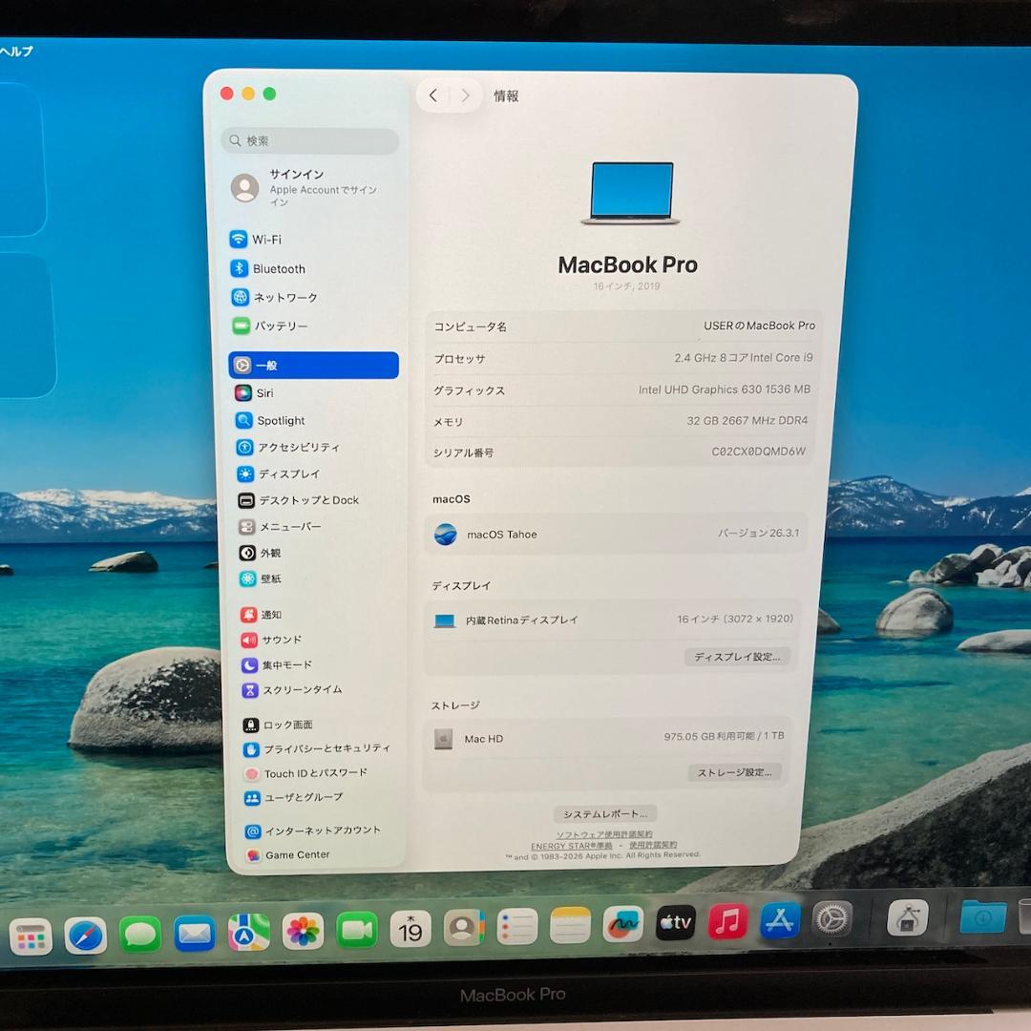Image resolution: width=1031 pixels, height=1031 pixels.
Task: Open Siri settings
Action: pyautogui.click(x=254, y=392)
